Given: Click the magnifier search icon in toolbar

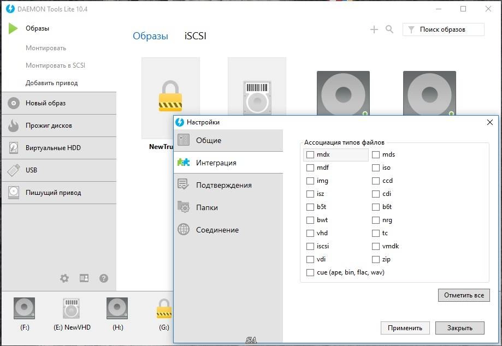Looking at the screenshot, I should coord(389,29).
